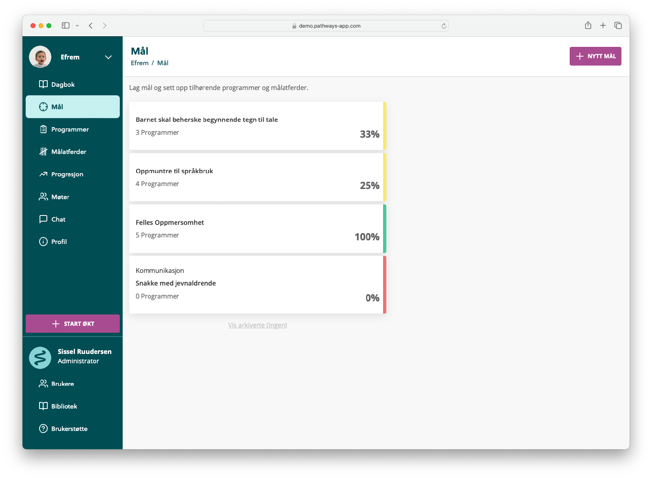Expand the Efrem child selector chevron
The height and width of the screenshot is (479, 652).
coord(108,57)
